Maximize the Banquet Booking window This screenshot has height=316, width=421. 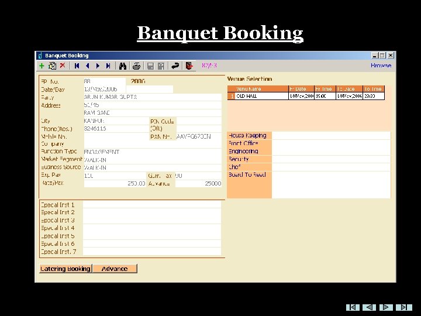tap(382, 56)
